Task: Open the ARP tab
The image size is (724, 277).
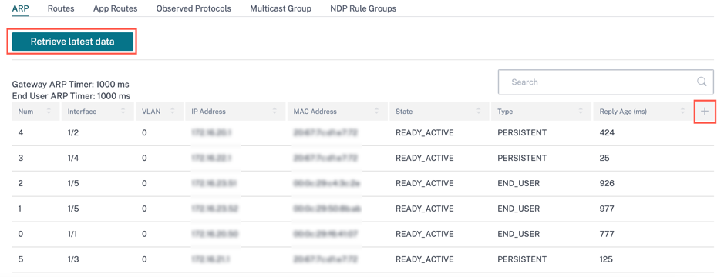Action: (x=20, y=8)
